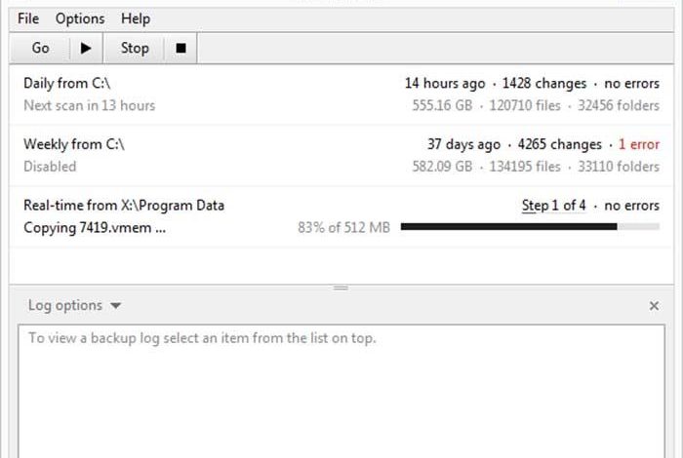Open the File menu

click(28, 19)
